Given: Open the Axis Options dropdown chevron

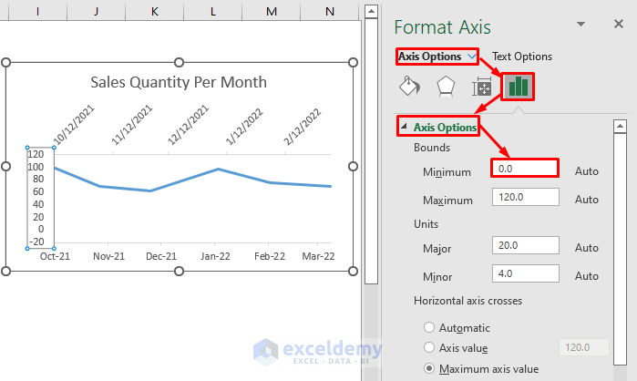Looking at the screenshot, I should [x=472, y=56].
